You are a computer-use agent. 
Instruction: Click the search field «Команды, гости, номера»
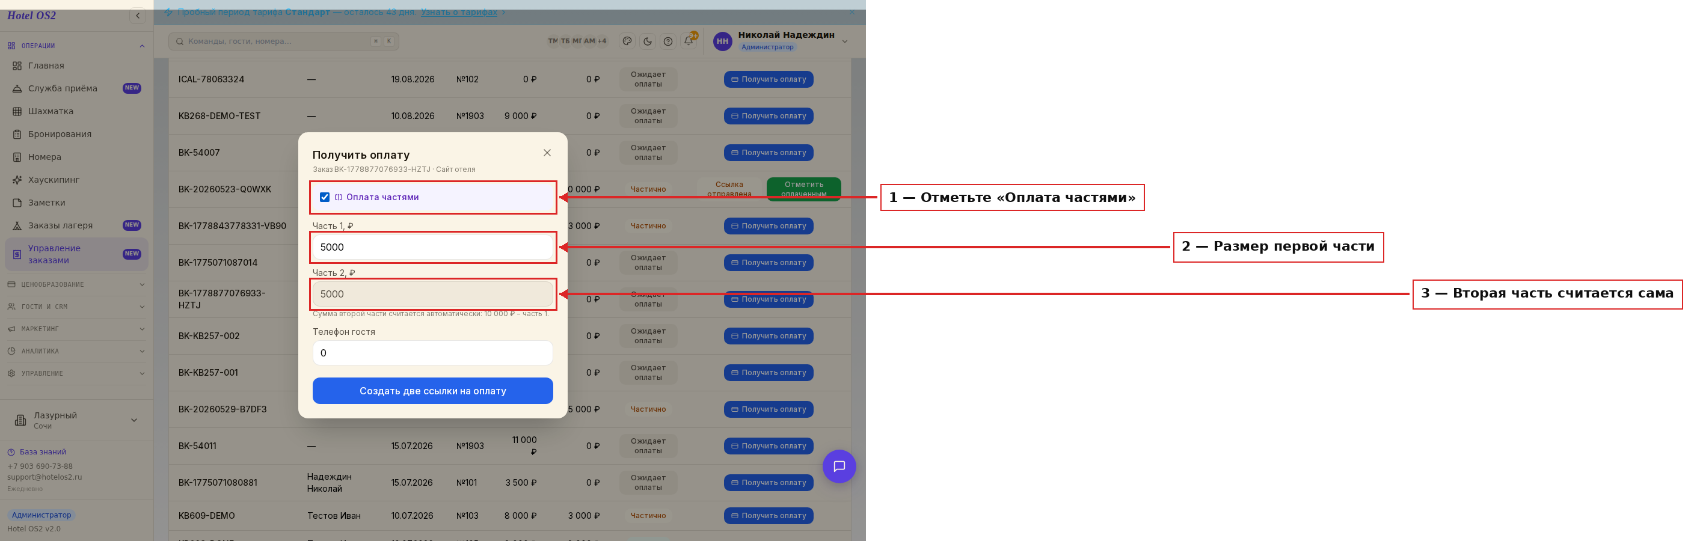click(283, 41)
